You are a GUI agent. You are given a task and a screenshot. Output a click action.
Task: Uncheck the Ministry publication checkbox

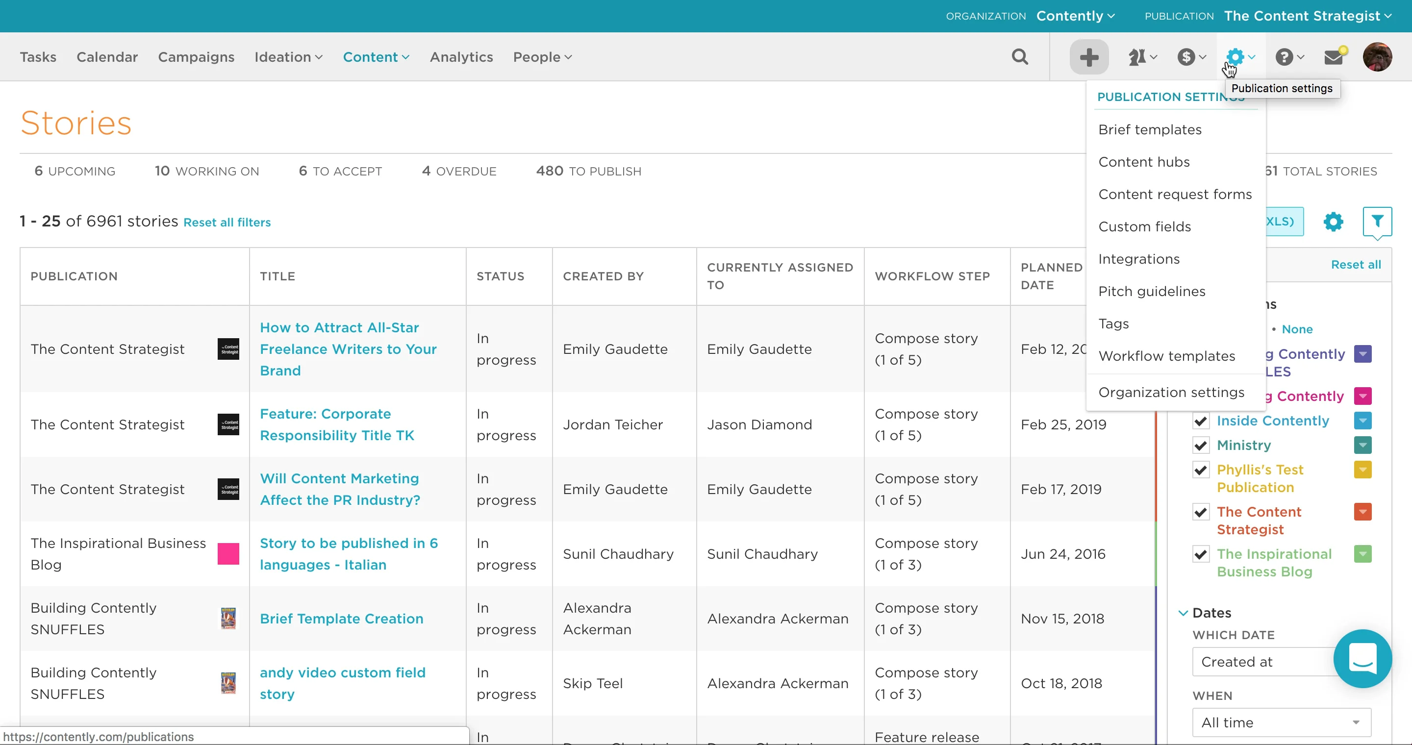[1200, 446]
